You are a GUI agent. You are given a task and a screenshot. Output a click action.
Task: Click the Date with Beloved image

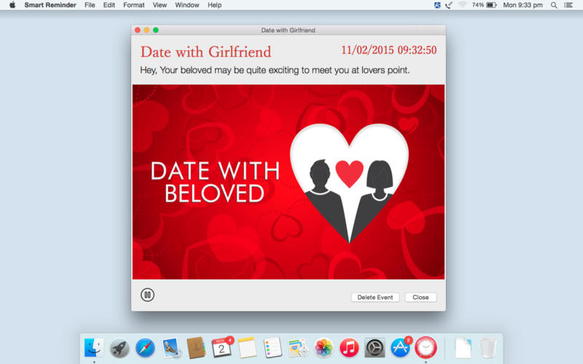click(x=289, y=182)
